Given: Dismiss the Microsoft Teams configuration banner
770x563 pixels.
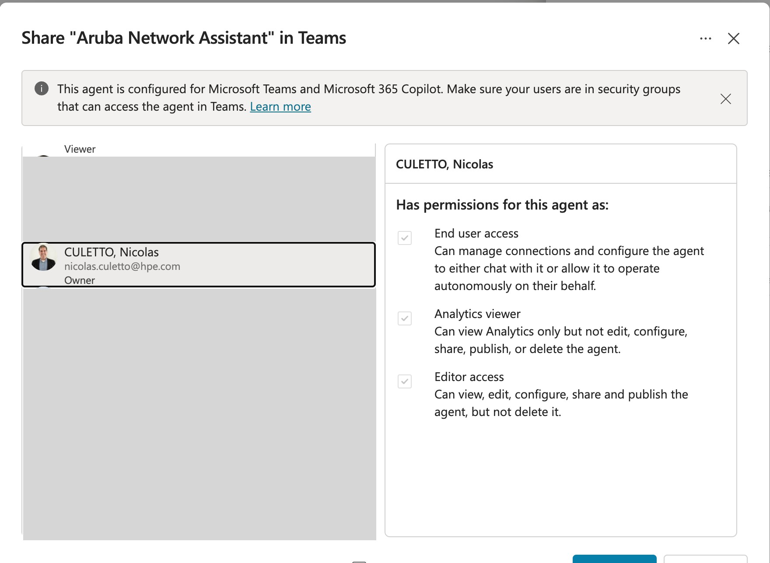Looking at the screenshot, I should 726,99.
